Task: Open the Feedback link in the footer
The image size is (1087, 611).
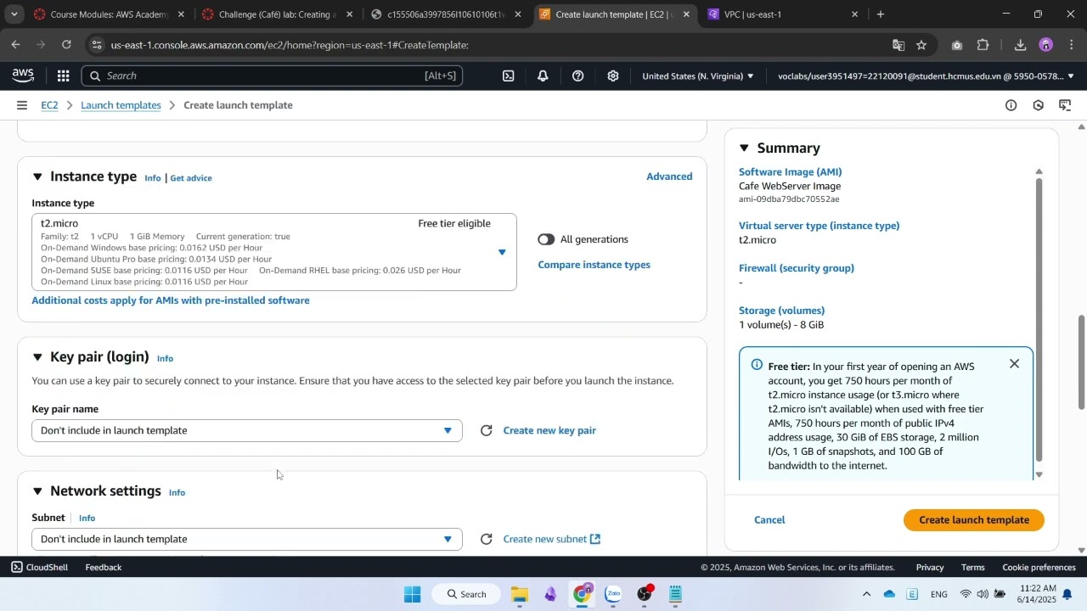Action: pyautogui.click(x=104, y=567)
